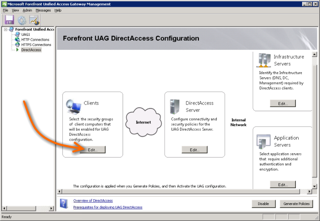Viewport: 320px width, 221px height.
Task: Click Edit under Infrastructure Servers
Action: pos(283,103)
